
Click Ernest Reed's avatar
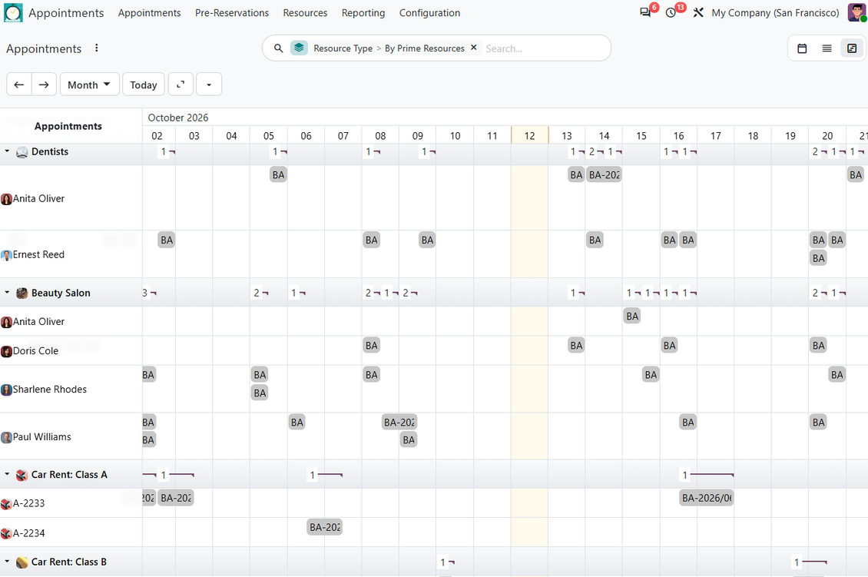tap(6, 255)
